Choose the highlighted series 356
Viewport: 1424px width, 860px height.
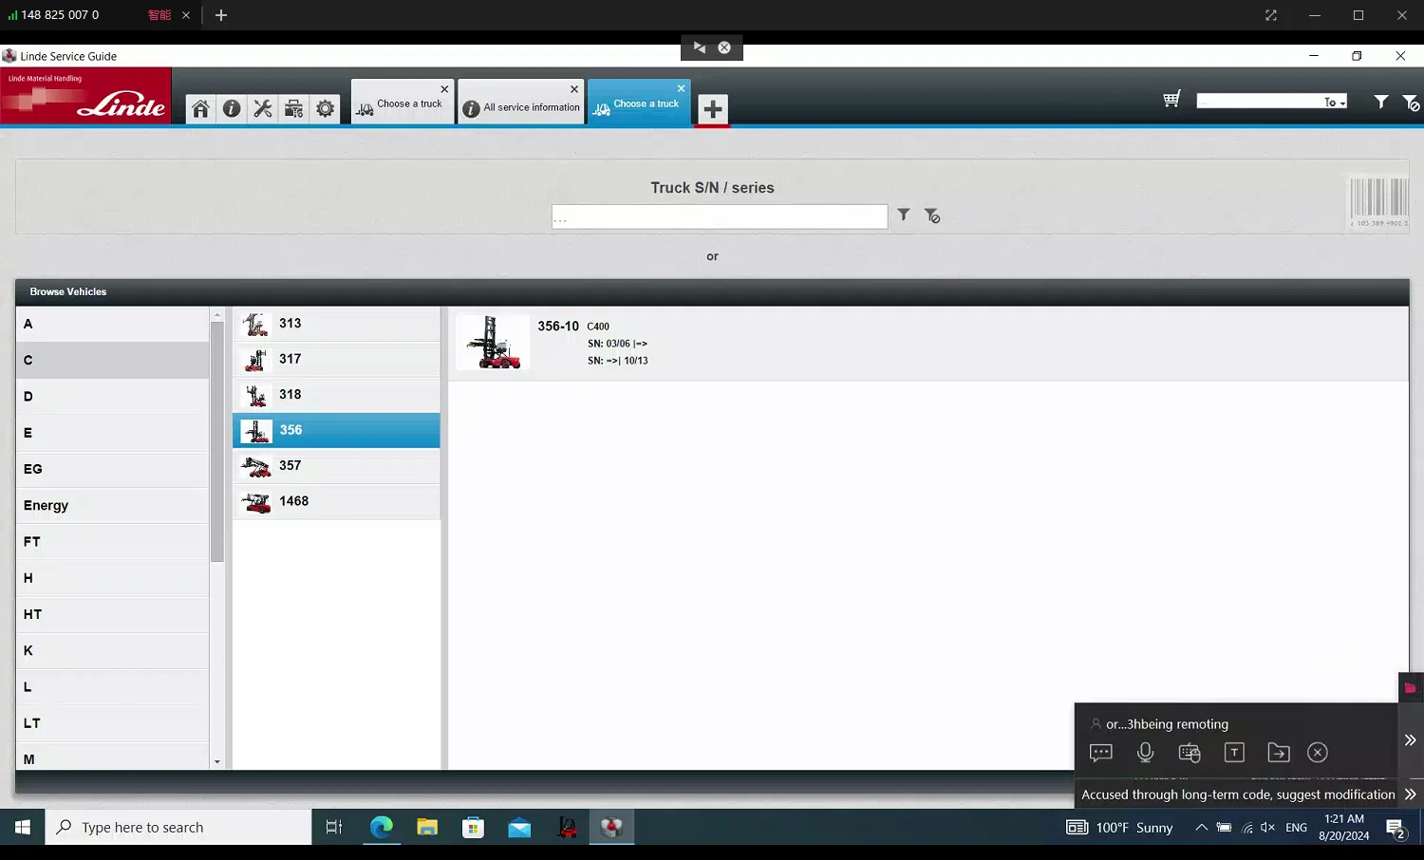tap(337, 430)
